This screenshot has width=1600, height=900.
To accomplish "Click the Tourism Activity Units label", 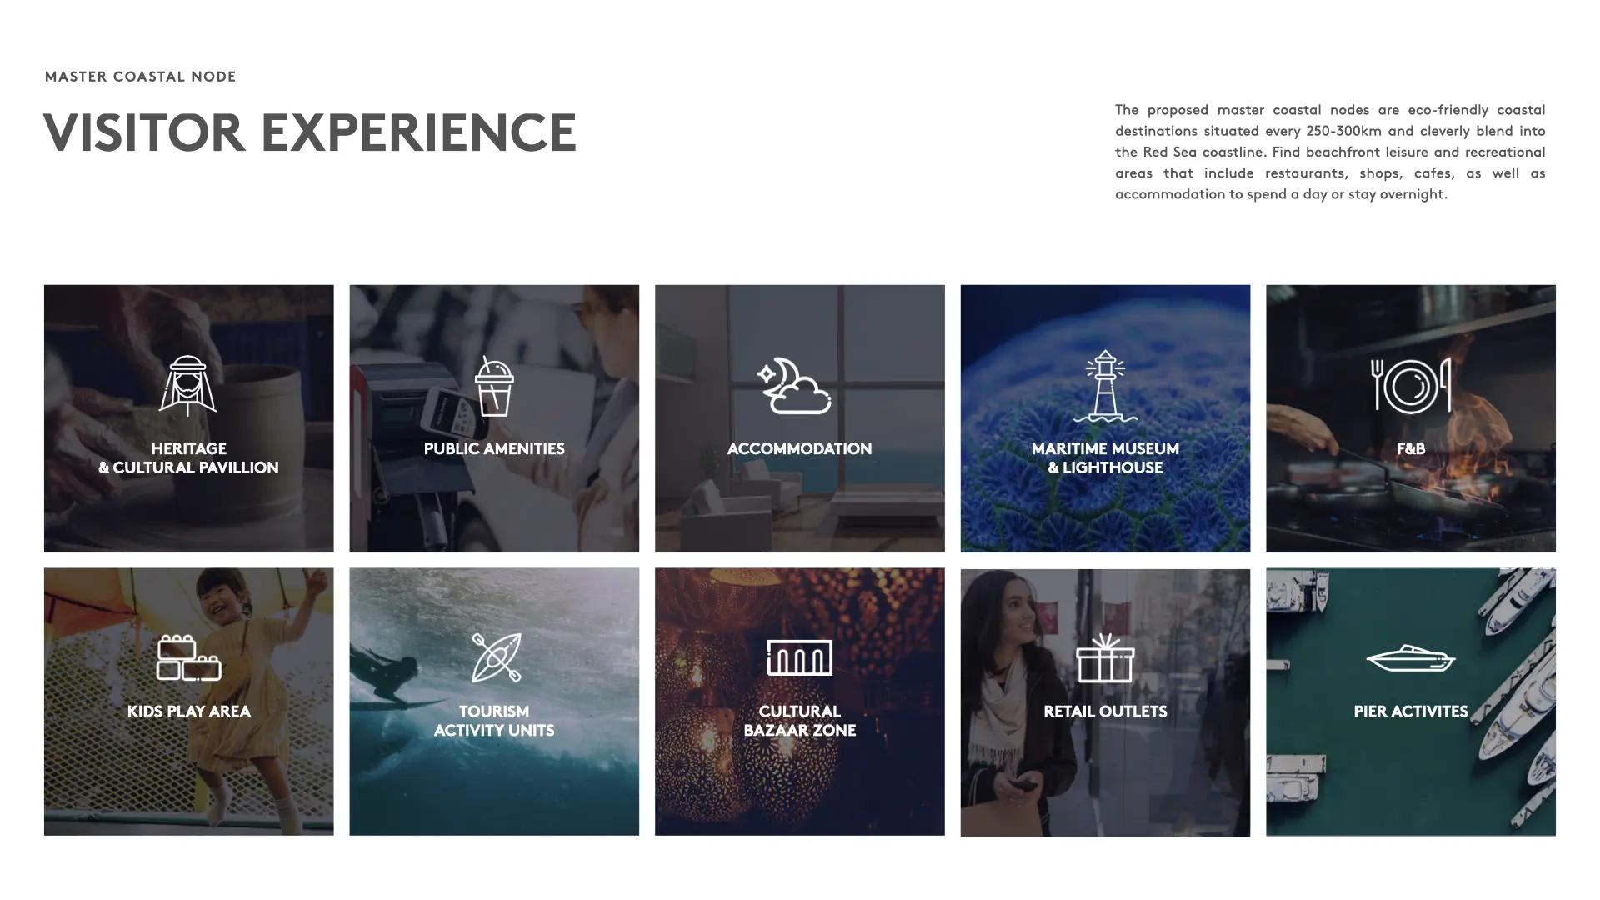I will tap(494, 721).
